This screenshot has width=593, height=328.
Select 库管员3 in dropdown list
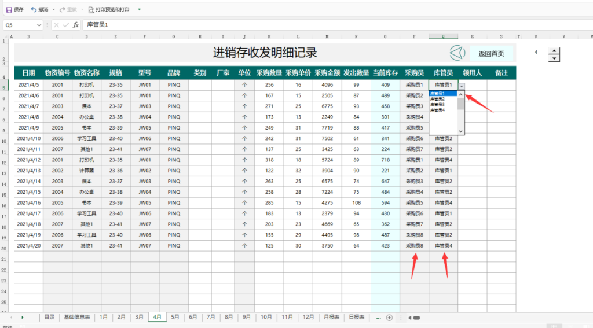tap(443, 105)
